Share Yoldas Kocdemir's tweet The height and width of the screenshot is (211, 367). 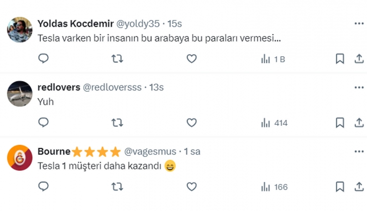359,59
